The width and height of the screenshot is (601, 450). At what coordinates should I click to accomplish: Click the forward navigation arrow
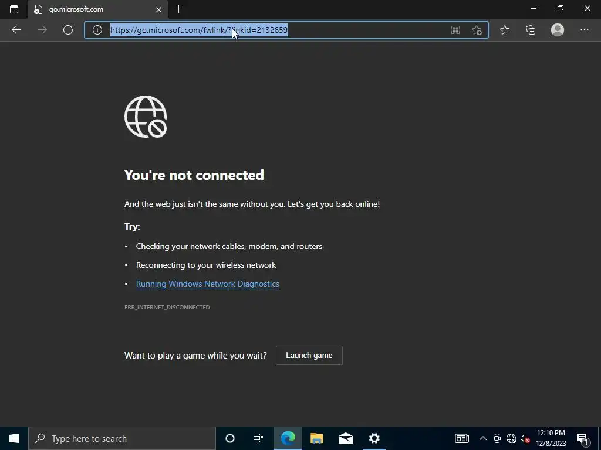click(42, 30)
